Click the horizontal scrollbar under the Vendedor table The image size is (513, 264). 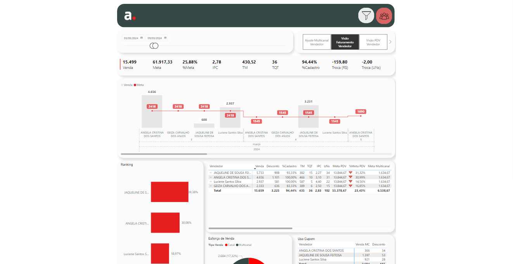(250, 228)
